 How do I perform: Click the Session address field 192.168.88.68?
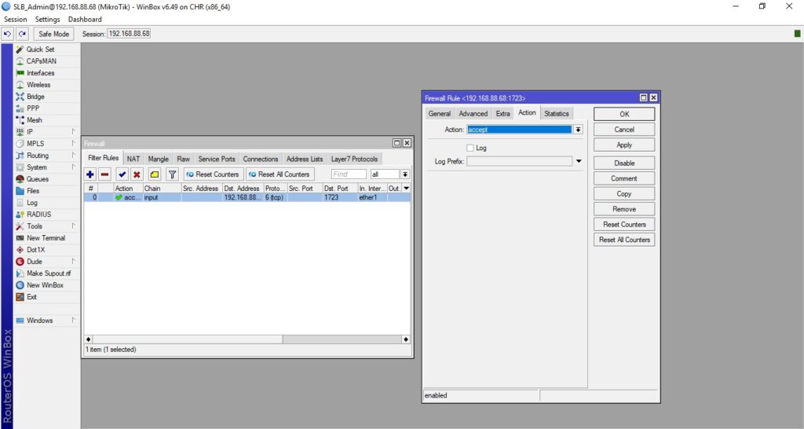tap(130, 34)
